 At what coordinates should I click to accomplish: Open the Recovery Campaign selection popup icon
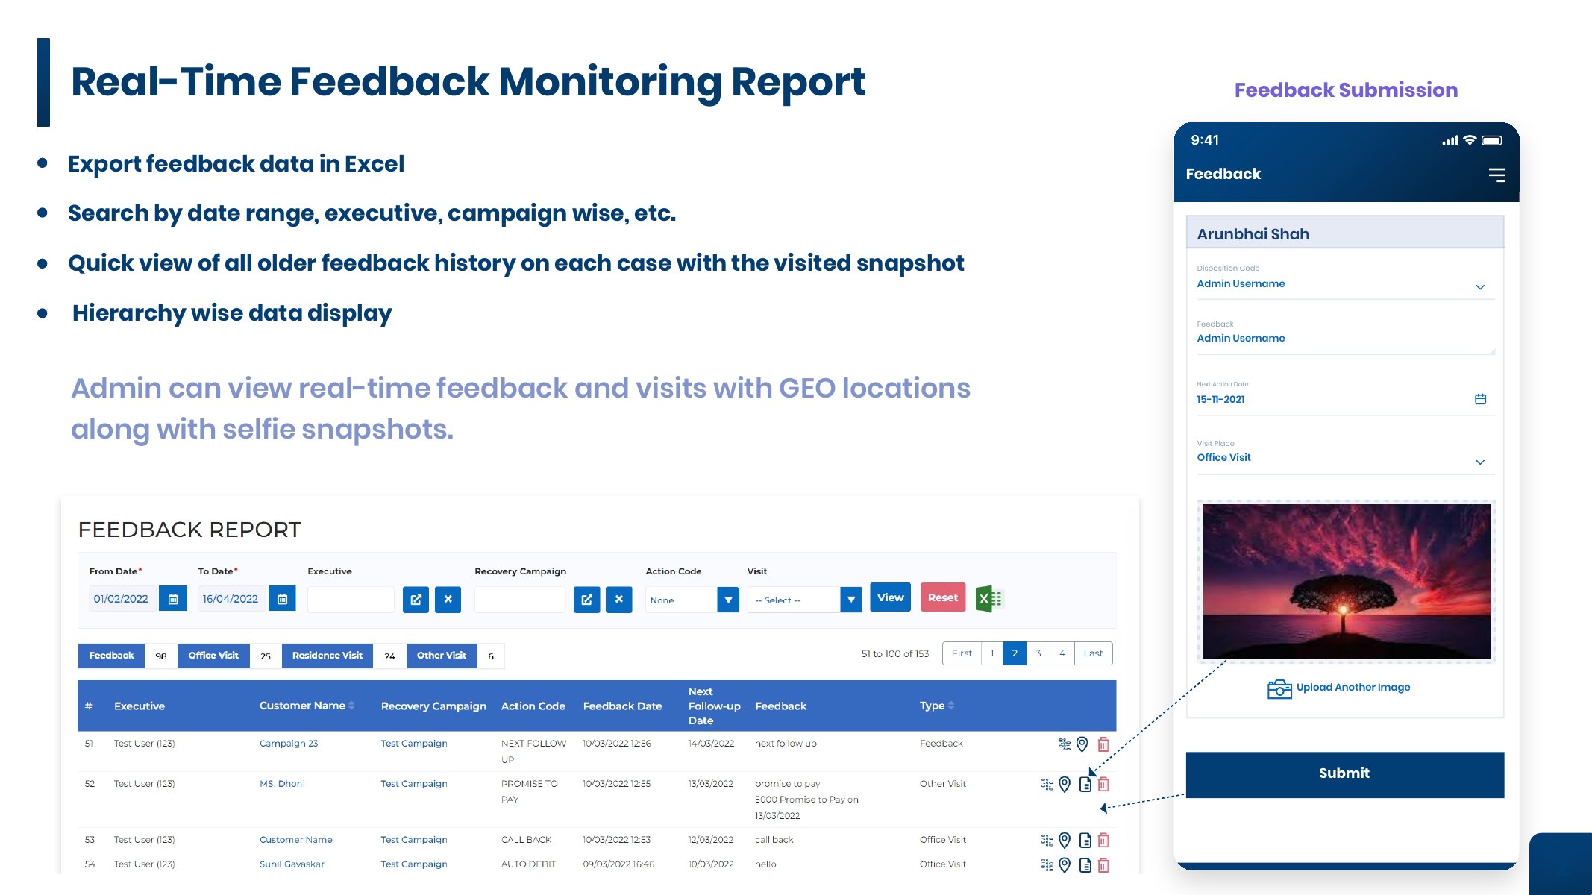(x=587, y=600)
